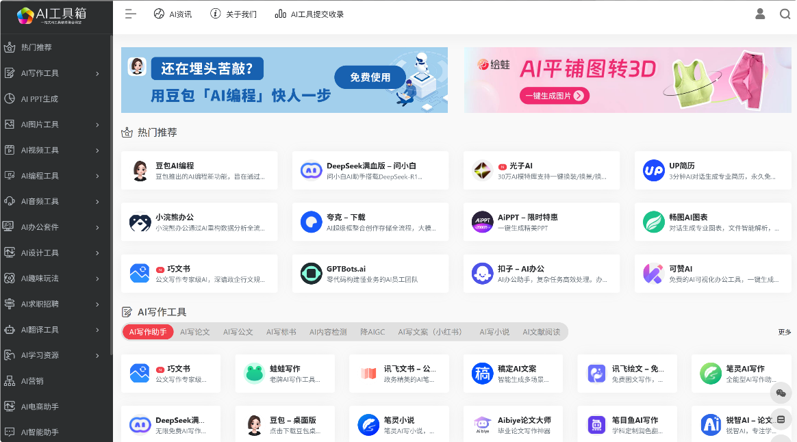Click the 讯飞绘文 purple icon
The height and width of the screenshot is (442, 797).
click(596, 374)
